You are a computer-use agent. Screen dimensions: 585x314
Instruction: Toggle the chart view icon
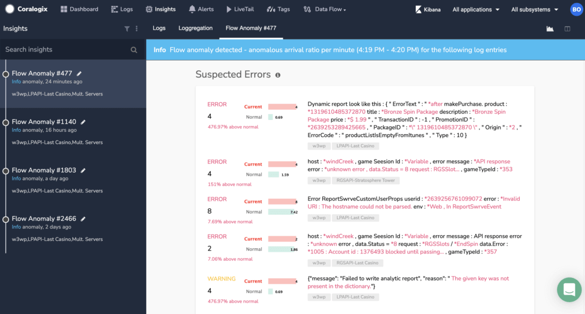(550, 29)
